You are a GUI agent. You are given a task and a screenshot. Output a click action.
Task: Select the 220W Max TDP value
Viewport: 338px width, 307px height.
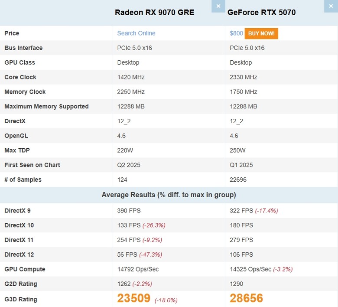(125, 150)
